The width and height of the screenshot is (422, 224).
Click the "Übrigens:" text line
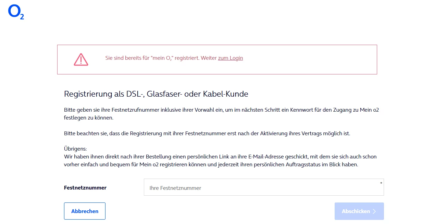click(76, 149)
